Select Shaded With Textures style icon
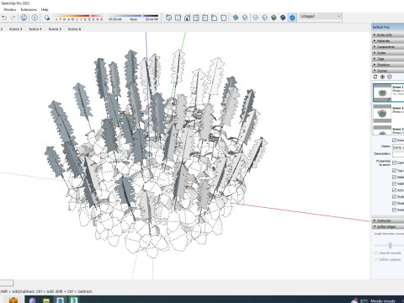Viewport: 404px width, 303px height. pyautogui.click(x=283, y=18)
